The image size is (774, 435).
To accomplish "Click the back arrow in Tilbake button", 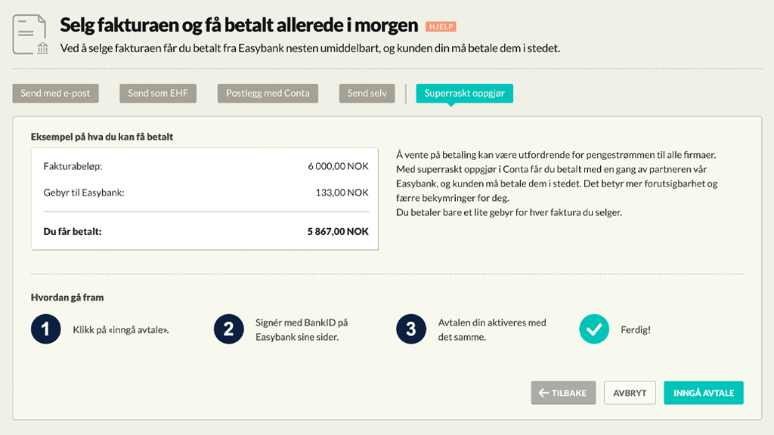I will pyautogui.click(x=543, y=393).
